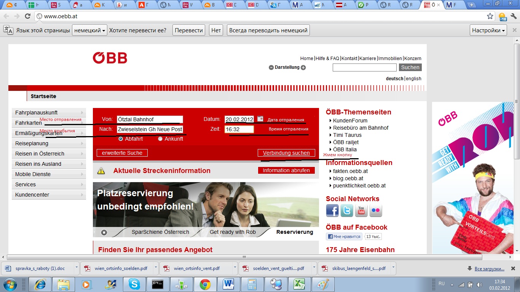Click the Перевести translate button
The height and width of the screenshot is (292, 520).
coord(189,30)
